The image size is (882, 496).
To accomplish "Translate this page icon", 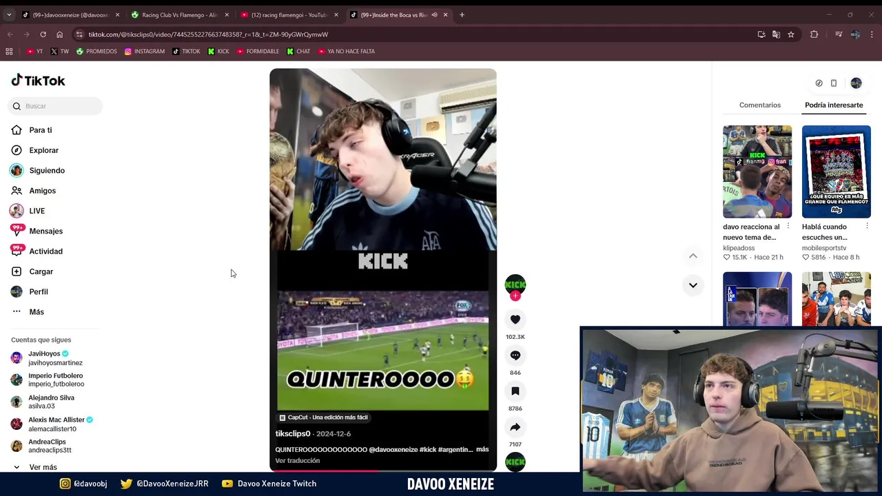I will click(x=776, y=34).
